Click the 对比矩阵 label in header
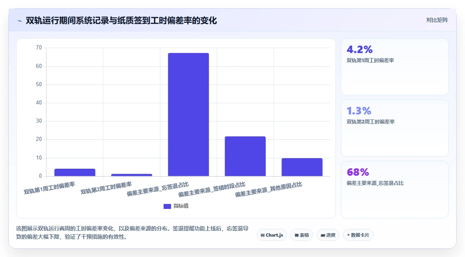465x257 pixels. pyautogui.click(x=437, y=20)
